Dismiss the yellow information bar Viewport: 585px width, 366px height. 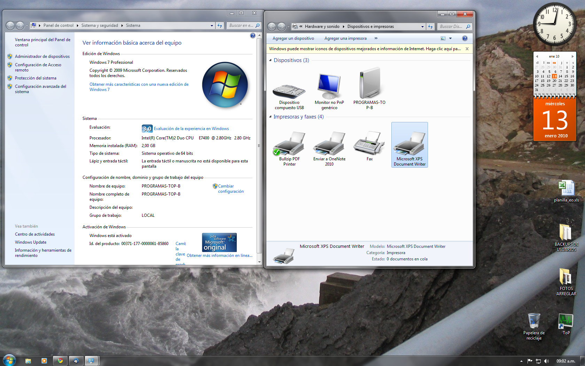coord(467,49)
